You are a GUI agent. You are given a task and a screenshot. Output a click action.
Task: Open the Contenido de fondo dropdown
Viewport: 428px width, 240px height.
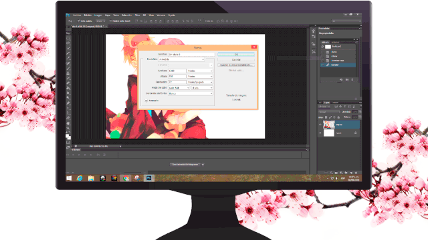tap(190, 93)
